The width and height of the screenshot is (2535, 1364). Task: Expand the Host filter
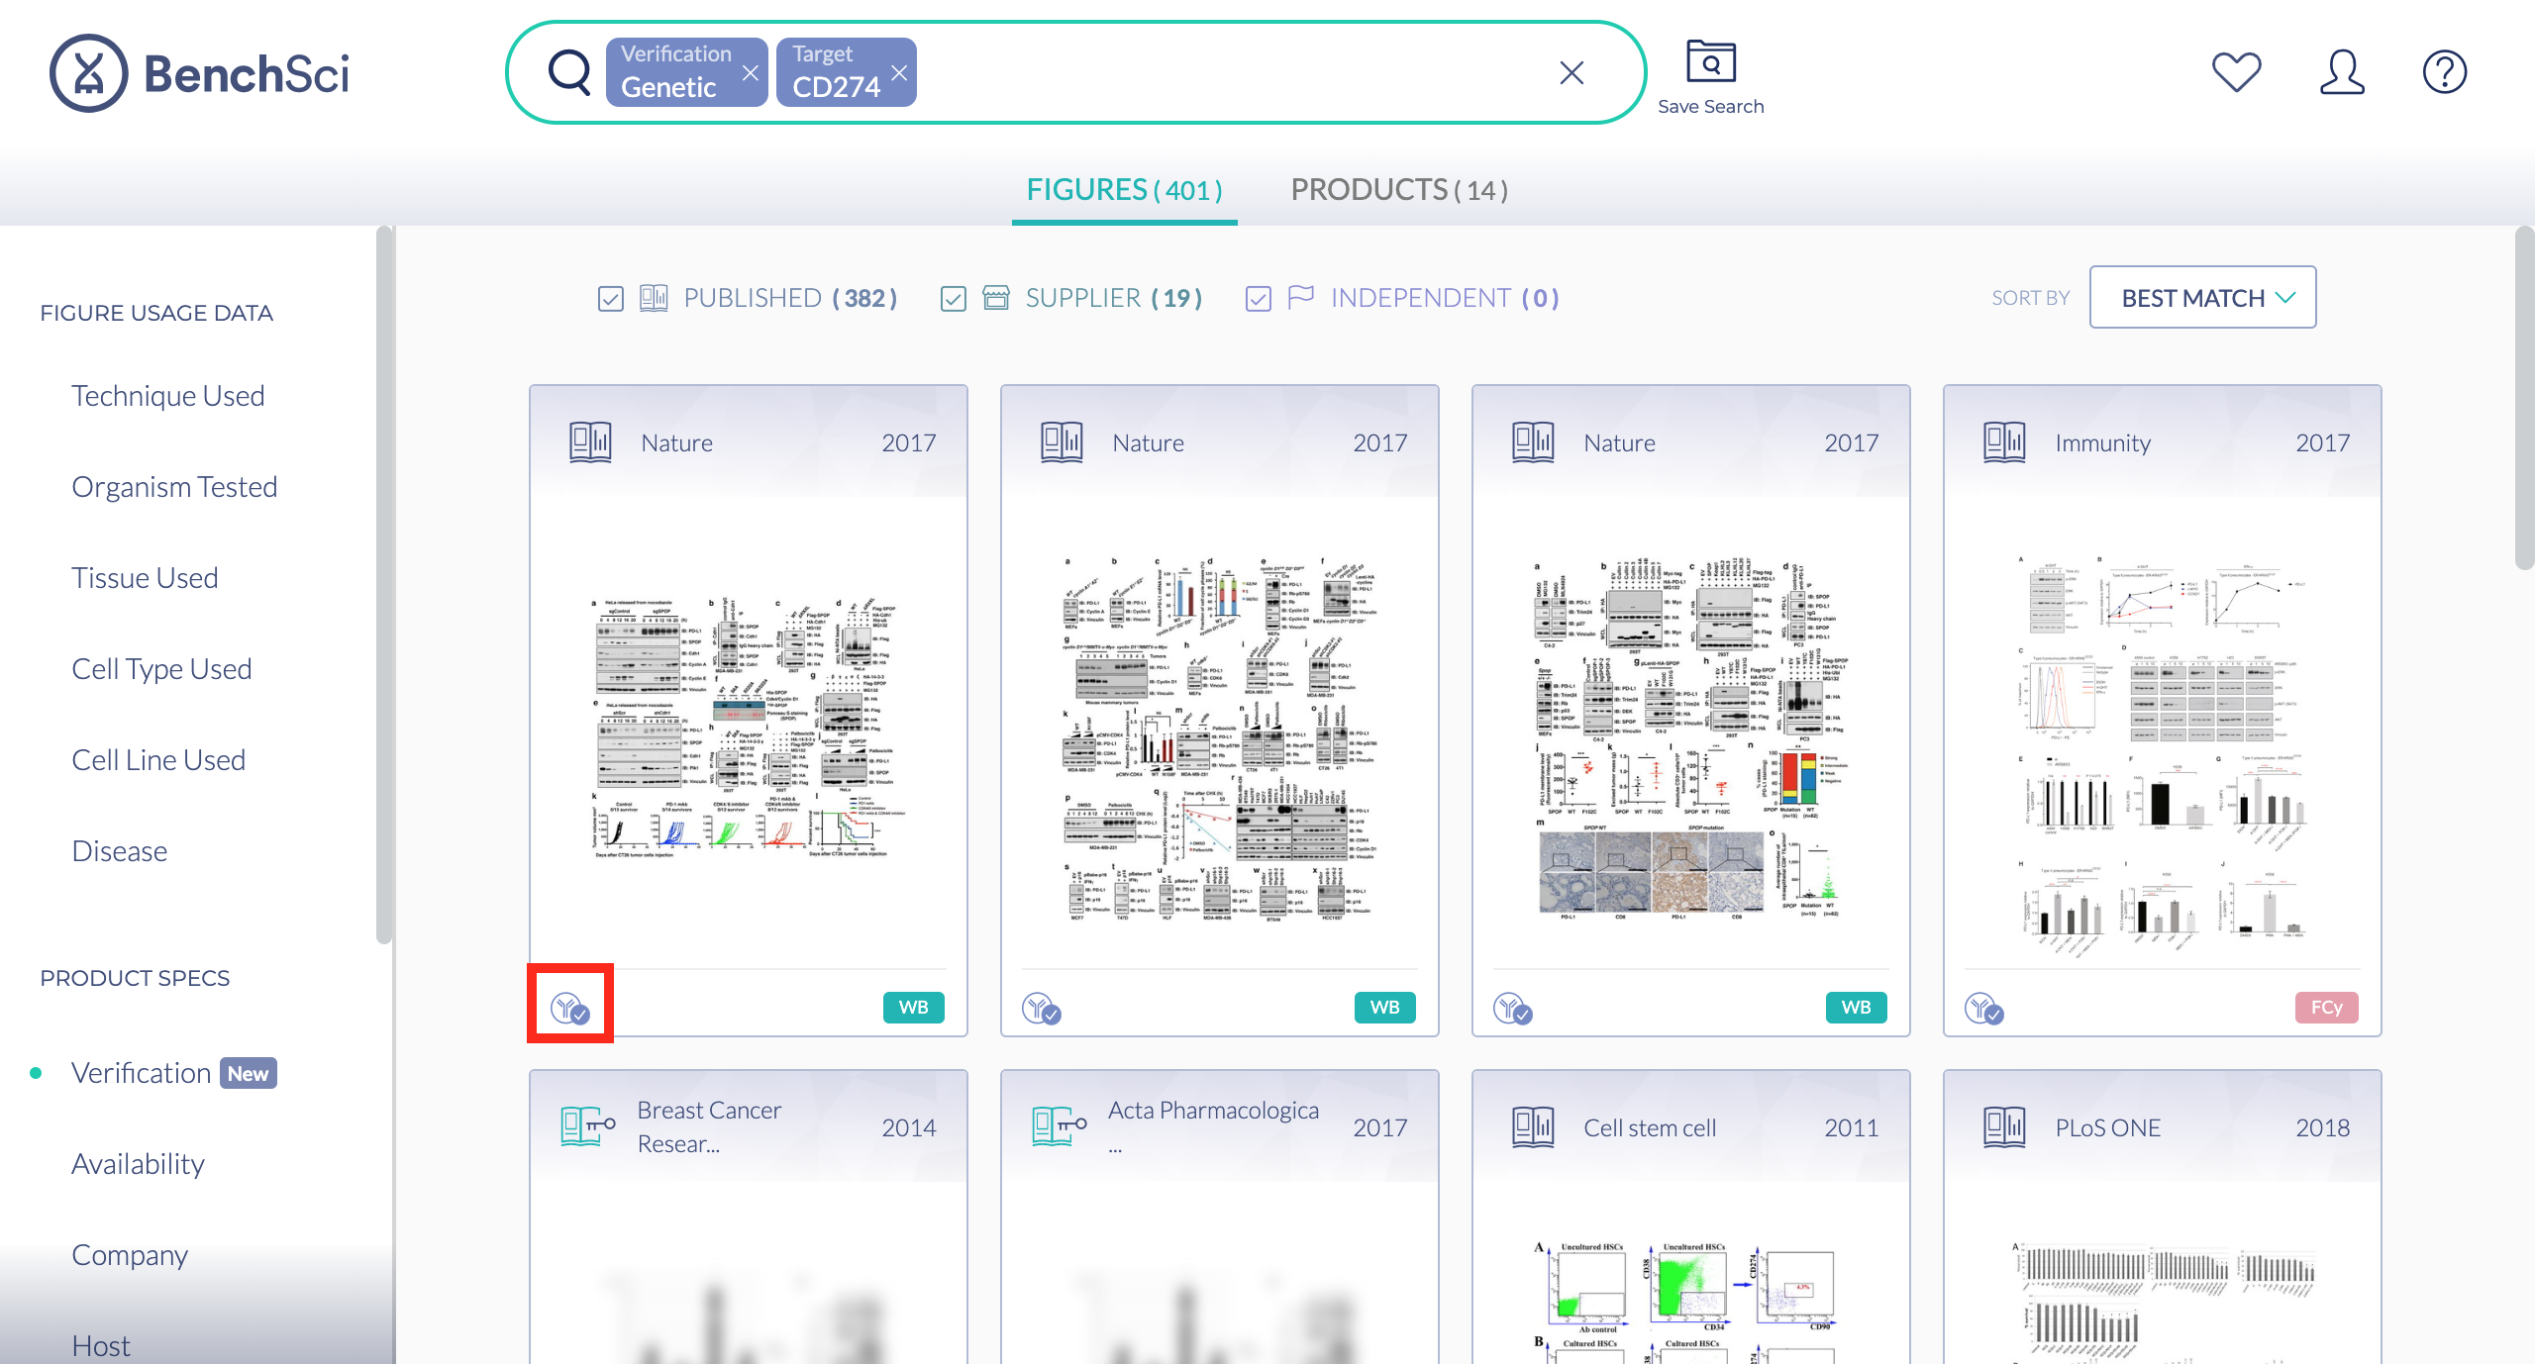click(x=101, y=1346)
